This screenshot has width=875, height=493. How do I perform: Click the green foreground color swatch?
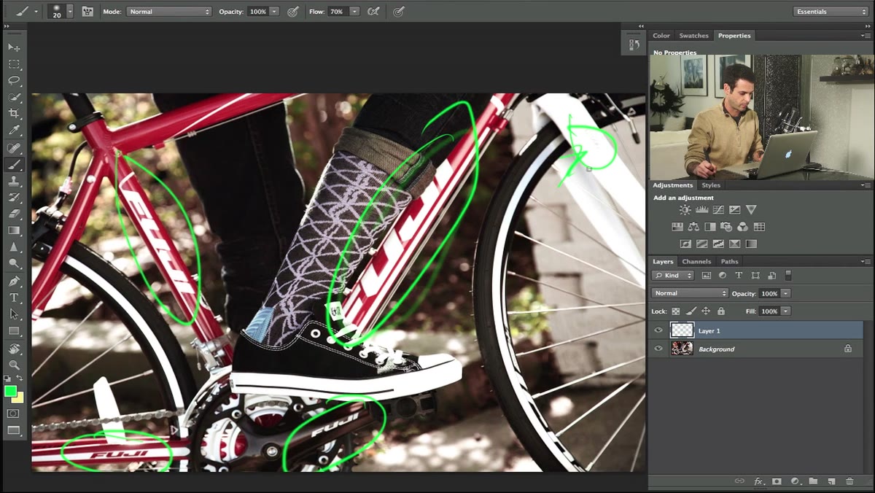coord(10,392)
